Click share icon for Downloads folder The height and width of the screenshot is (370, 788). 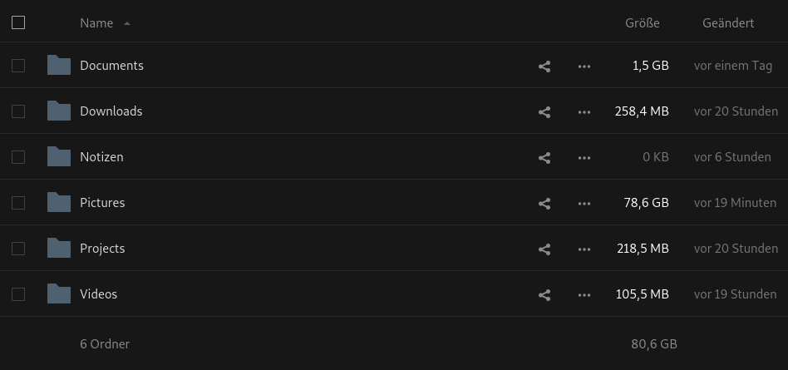tap(544, 112)
